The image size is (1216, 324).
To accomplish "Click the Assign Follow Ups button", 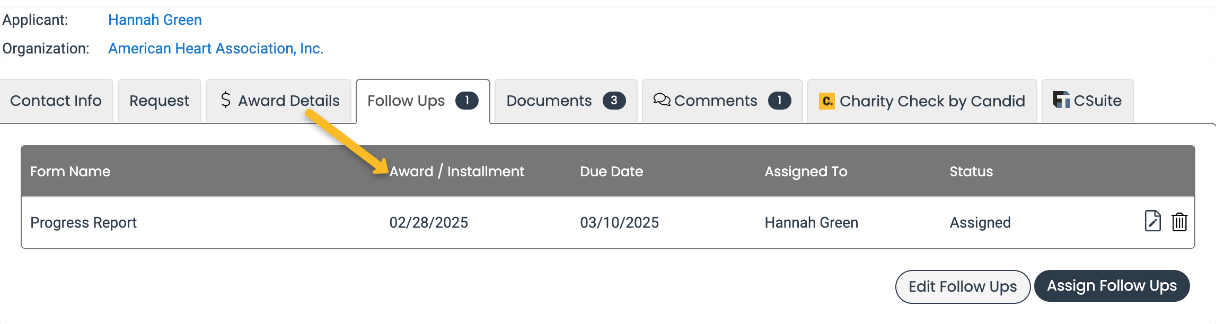I will (1112, 286).
